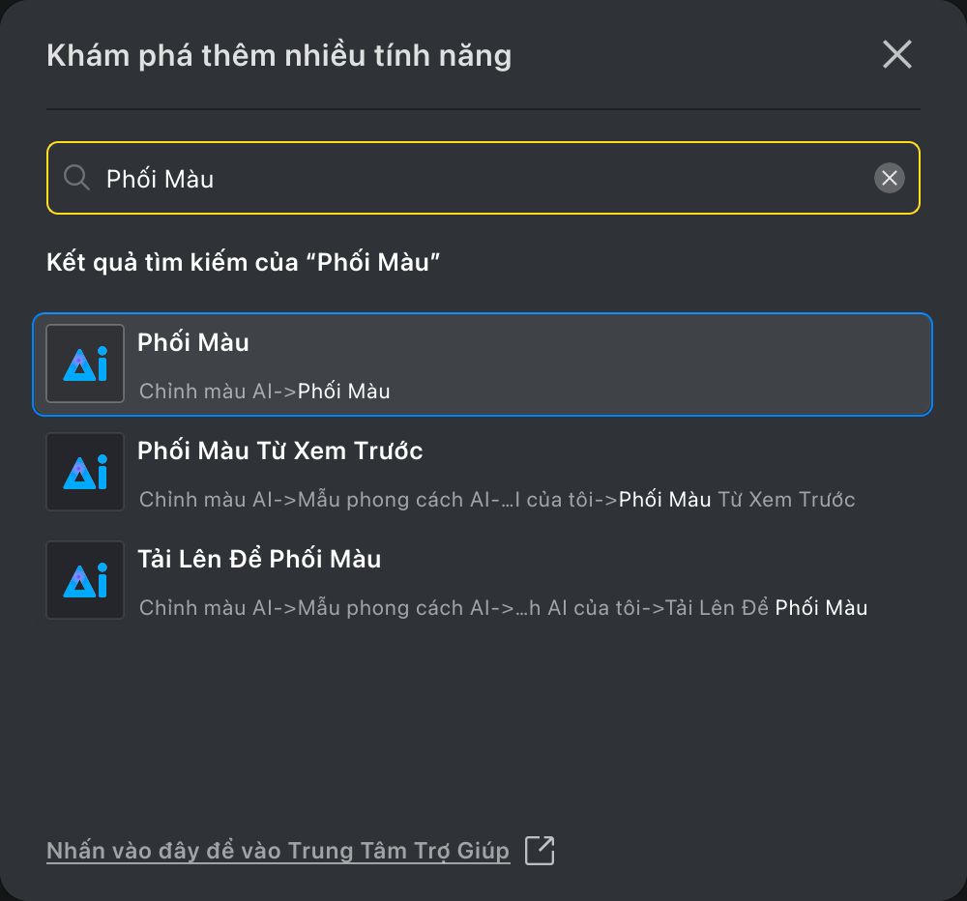Select the Phối Màu result title
This screenshot has width=967, height=901.
[193, 342]
